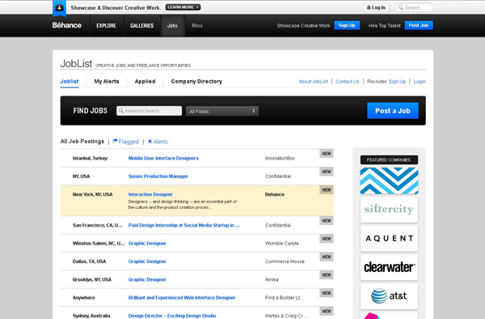Open the AT&T featured company logo
Screen dimensions: 485x319
[389, 296]
